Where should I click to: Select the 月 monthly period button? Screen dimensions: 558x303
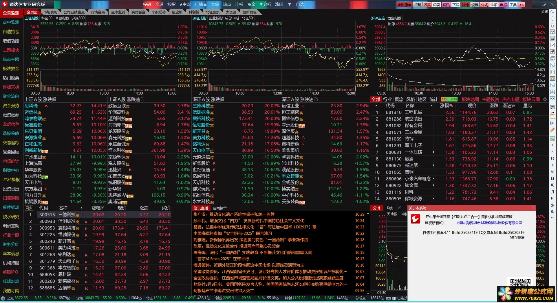552,192
